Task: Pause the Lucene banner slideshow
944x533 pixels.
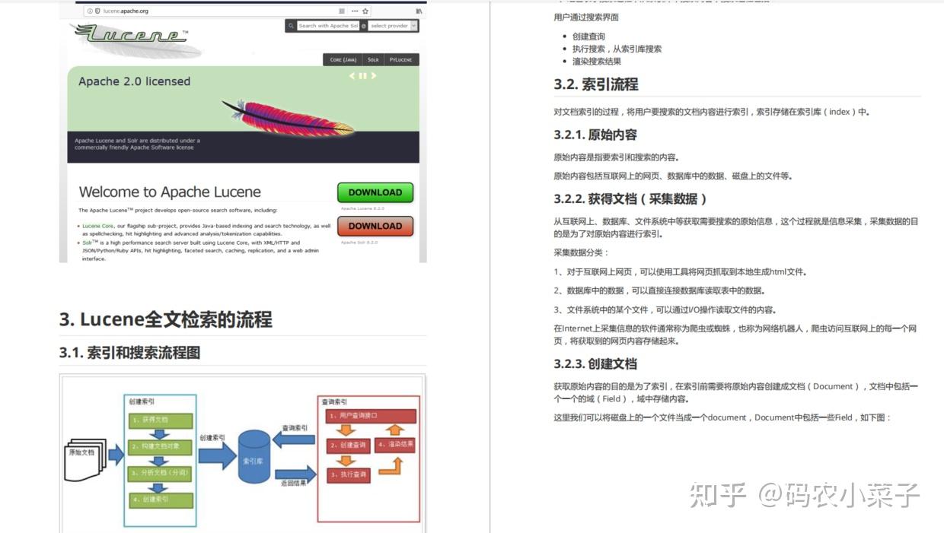Action: click(362, 76)
